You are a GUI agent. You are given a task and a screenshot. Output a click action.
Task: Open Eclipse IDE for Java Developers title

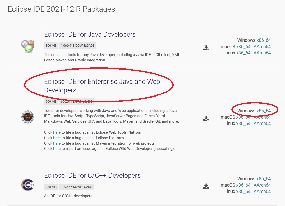(90, 34)
